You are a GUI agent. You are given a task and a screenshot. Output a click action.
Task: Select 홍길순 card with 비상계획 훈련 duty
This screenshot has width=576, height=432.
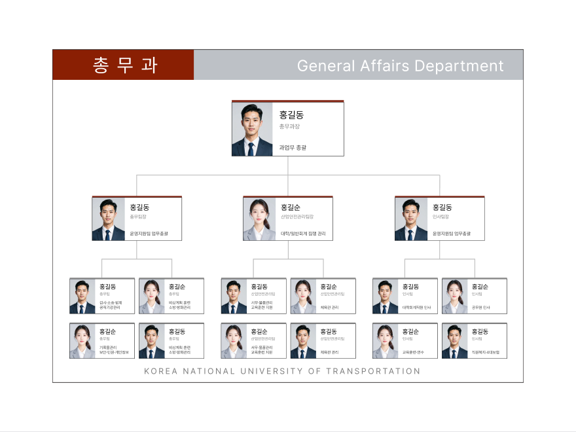pos(171,297)
